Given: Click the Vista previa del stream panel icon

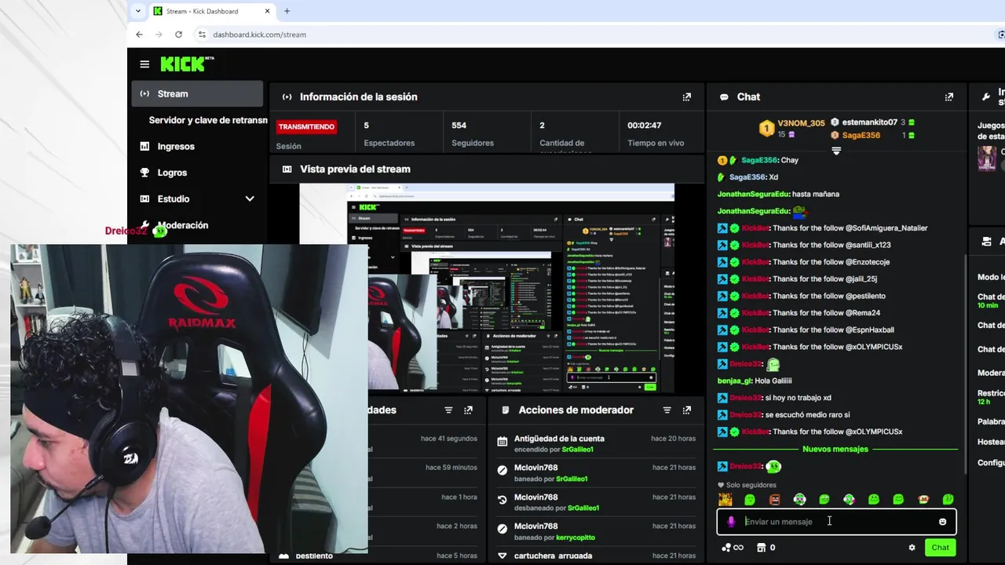Looking at the screenshot, I should [287, 169].
